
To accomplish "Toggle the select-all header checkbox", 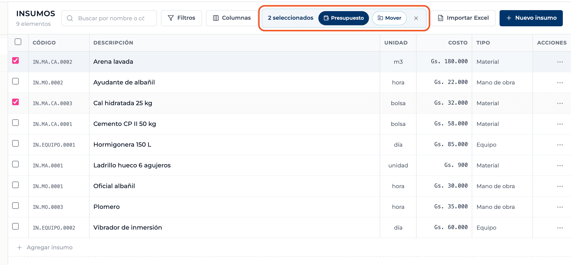I will pos(18,42).
